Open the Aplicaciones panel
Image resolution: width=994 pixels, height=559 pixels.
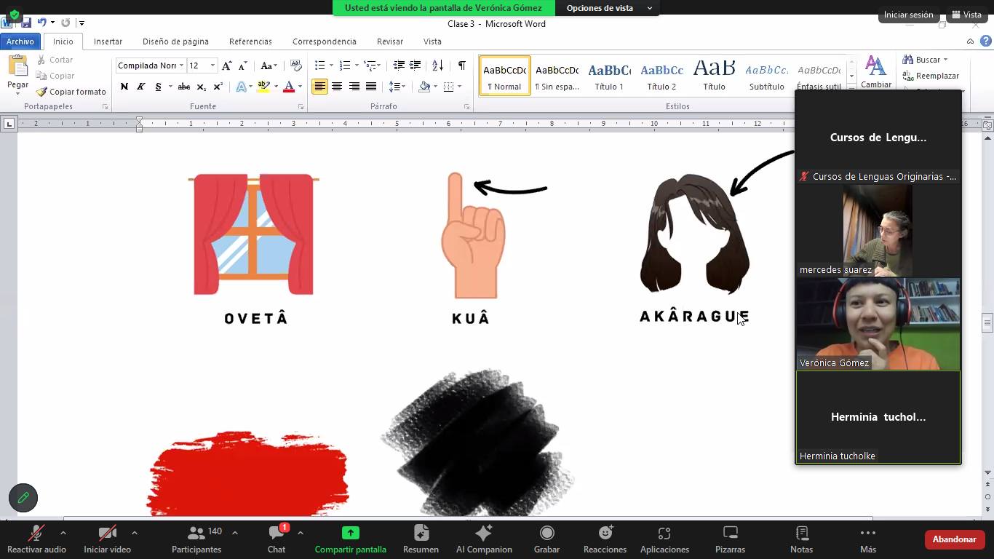(664, 539)
